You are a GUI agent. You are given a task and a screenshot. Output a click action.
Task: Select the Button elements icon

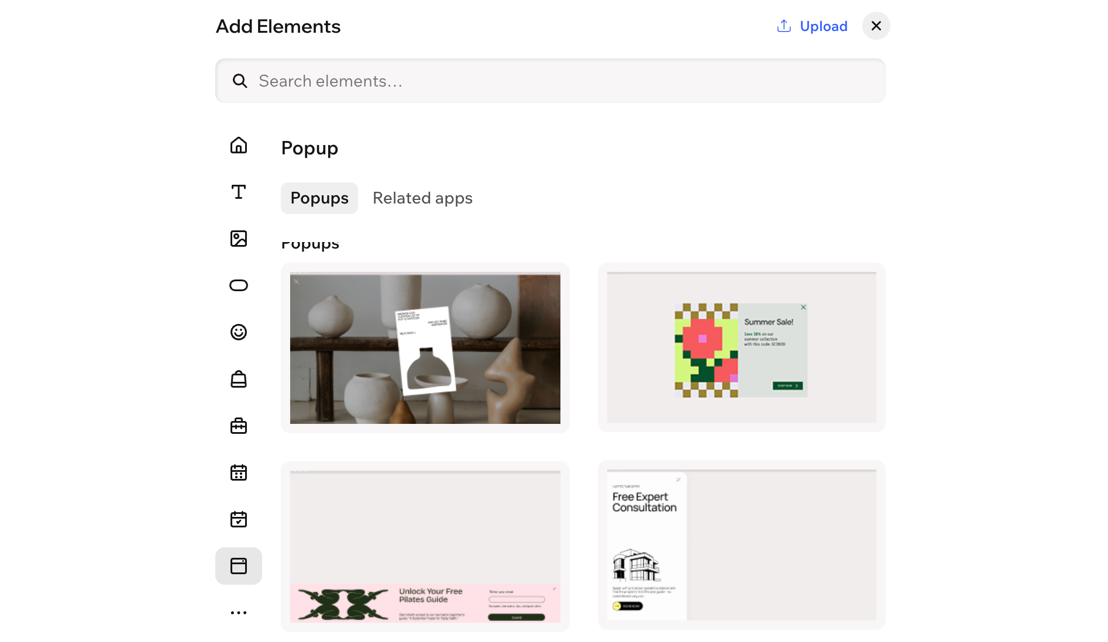point(239,285)
